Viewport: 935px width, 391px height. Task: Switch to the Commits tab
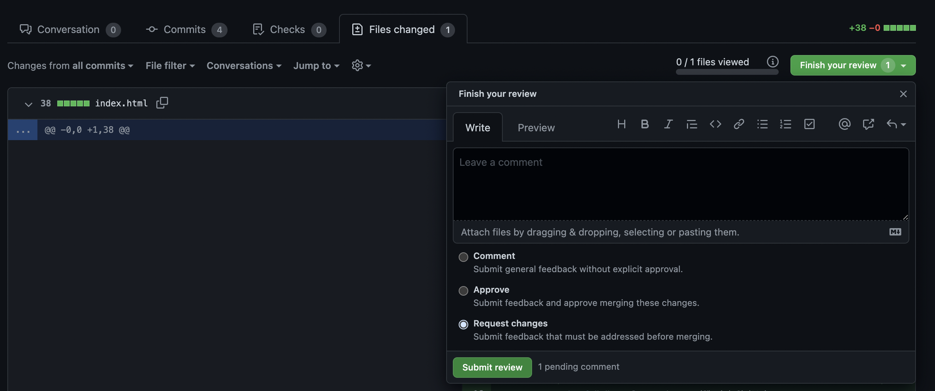(185, 29)
